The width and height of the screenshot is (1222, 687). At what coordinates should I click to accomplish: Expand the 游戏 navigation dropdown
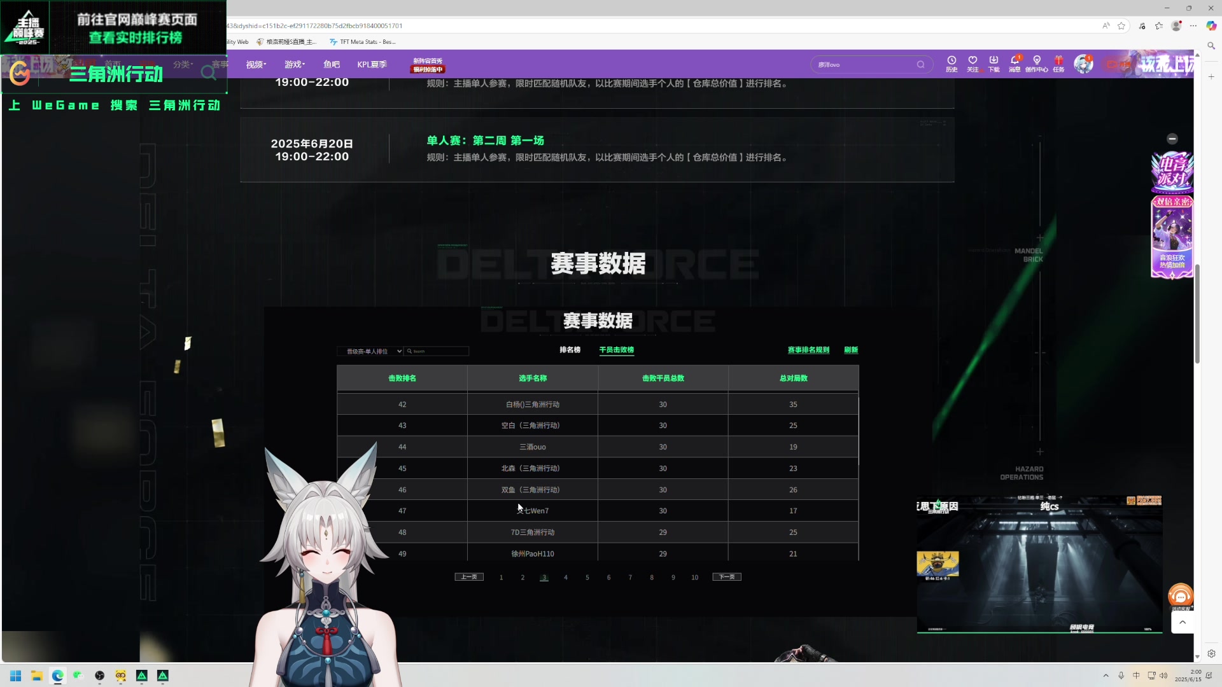coord(295,64)
